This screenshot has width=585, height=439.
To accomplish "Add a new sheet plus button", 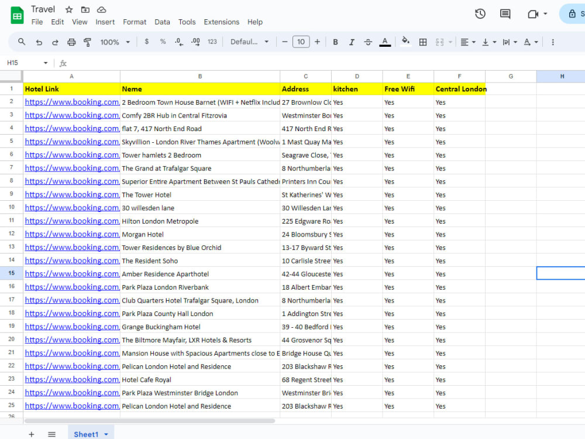I will pyautogui.click(x=32, y=434).
